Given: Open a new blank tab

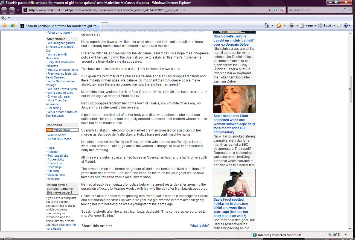Looking at the screenshot, I should click(105, 26).
